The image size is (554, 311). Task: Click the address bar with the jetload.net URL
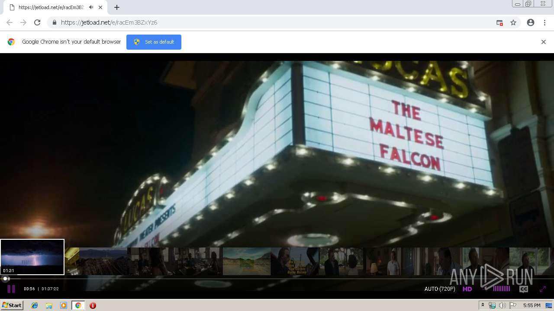[277, 22]
